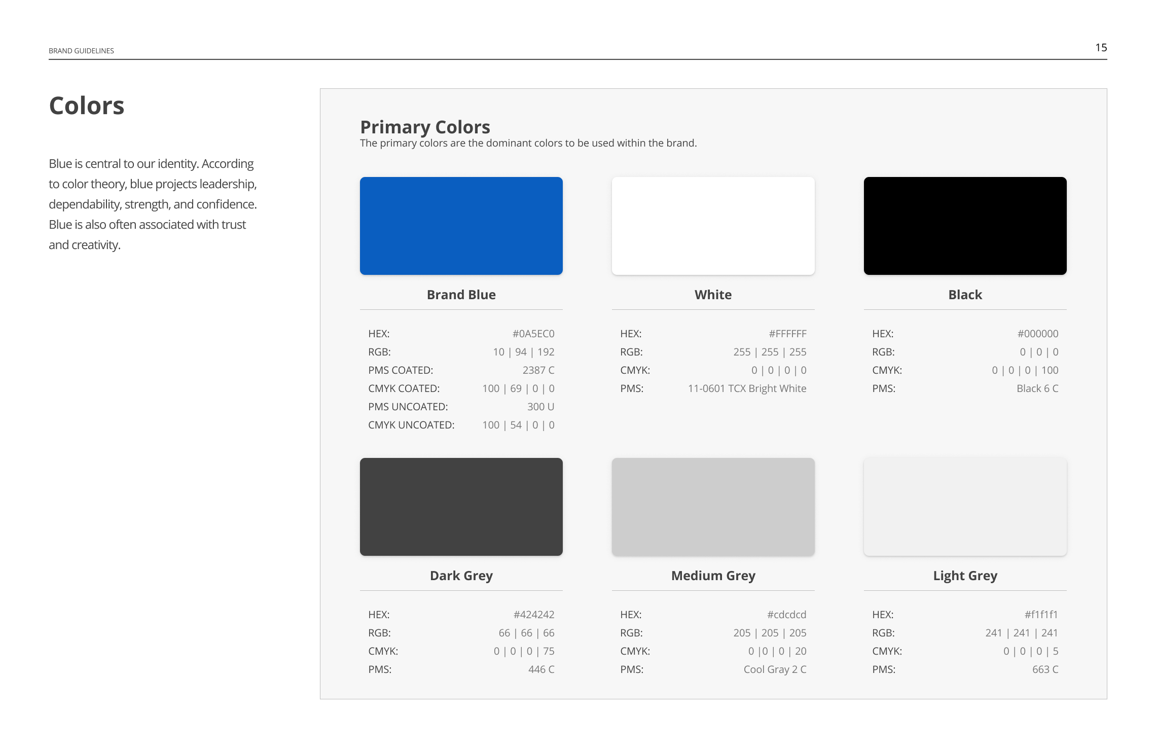
Task: Click page number 15
Action: click(1101, 48)
